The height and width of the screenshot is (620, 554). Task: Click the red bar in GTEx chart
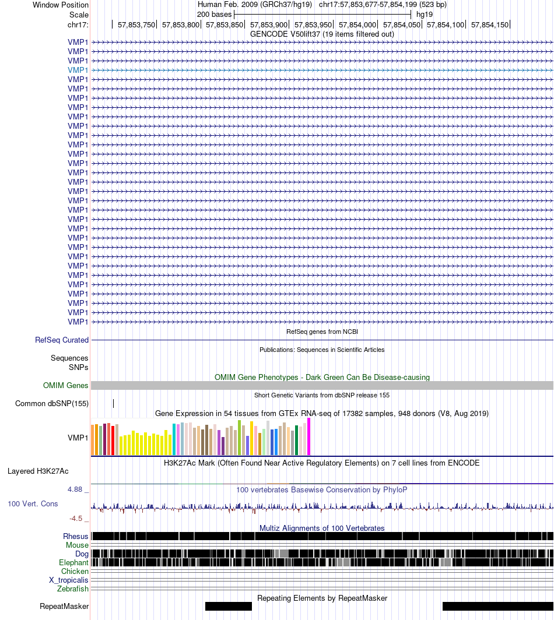coord(113,441)
